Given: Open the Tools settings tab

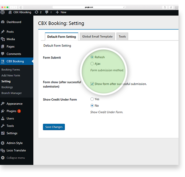Looking at the screenshot, I should (122, 37).
